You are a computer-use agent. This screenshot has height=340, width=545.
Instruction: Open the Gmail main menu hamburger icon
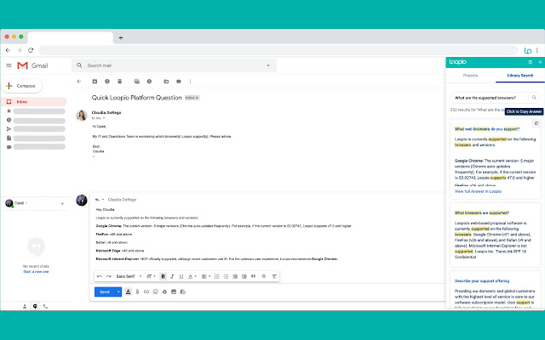coord(9,65)
